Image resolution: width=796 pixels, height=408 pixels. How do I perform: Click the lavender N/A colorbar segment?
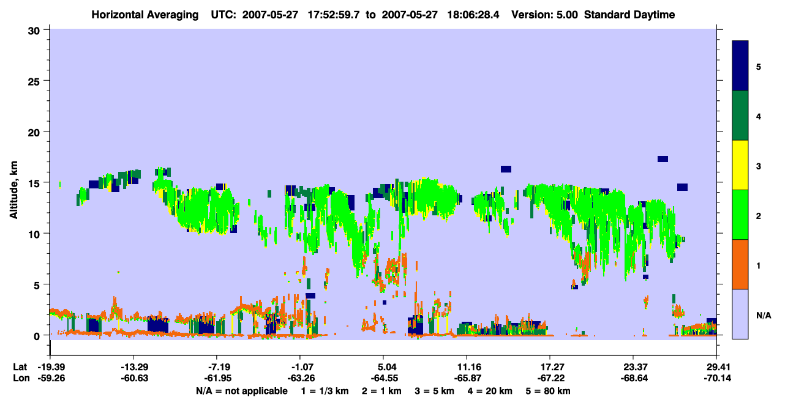740,314
